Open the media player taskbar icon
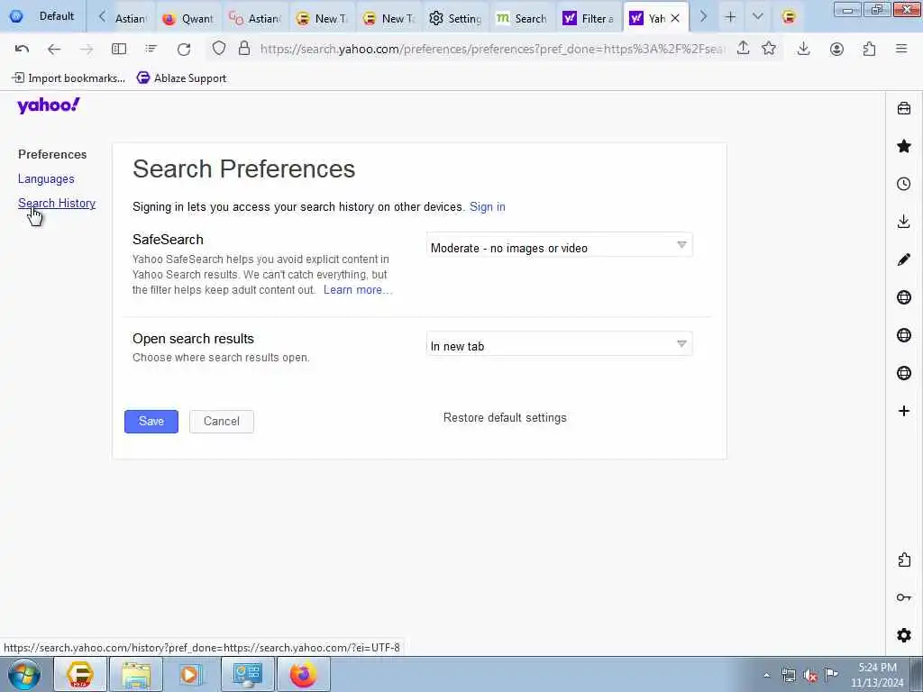The image size is (923, 692). tap(191, 674)
